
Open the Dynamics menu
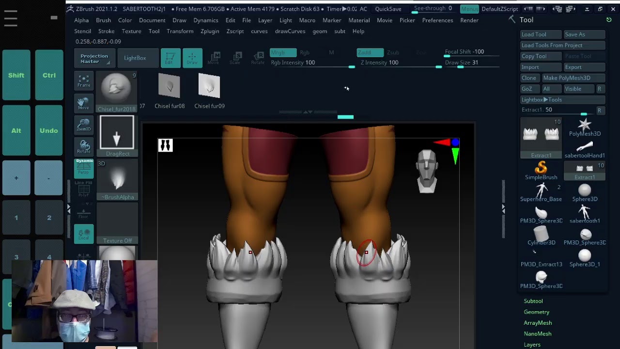[206, 20]
